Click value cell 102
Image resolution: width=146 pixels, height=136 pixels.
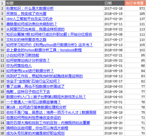coord(135,50)
